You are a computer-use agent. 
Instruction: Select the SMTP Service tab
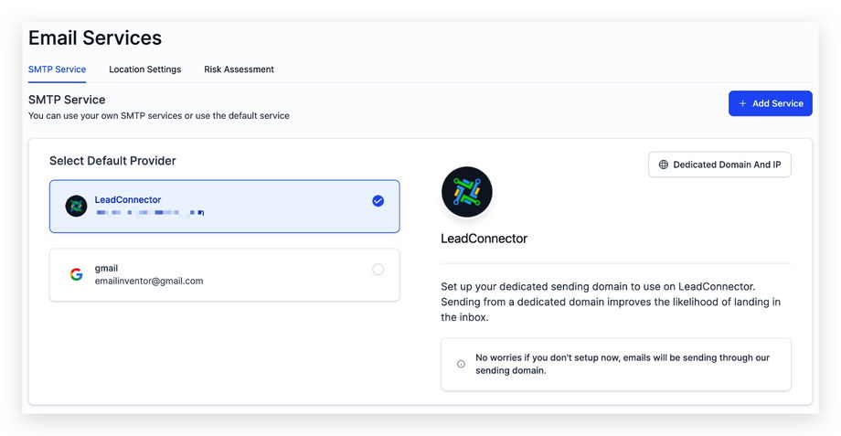[x=57, y=69]
